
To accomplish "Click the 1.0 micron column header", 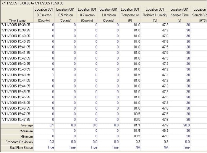I will [x=109, y=15].
